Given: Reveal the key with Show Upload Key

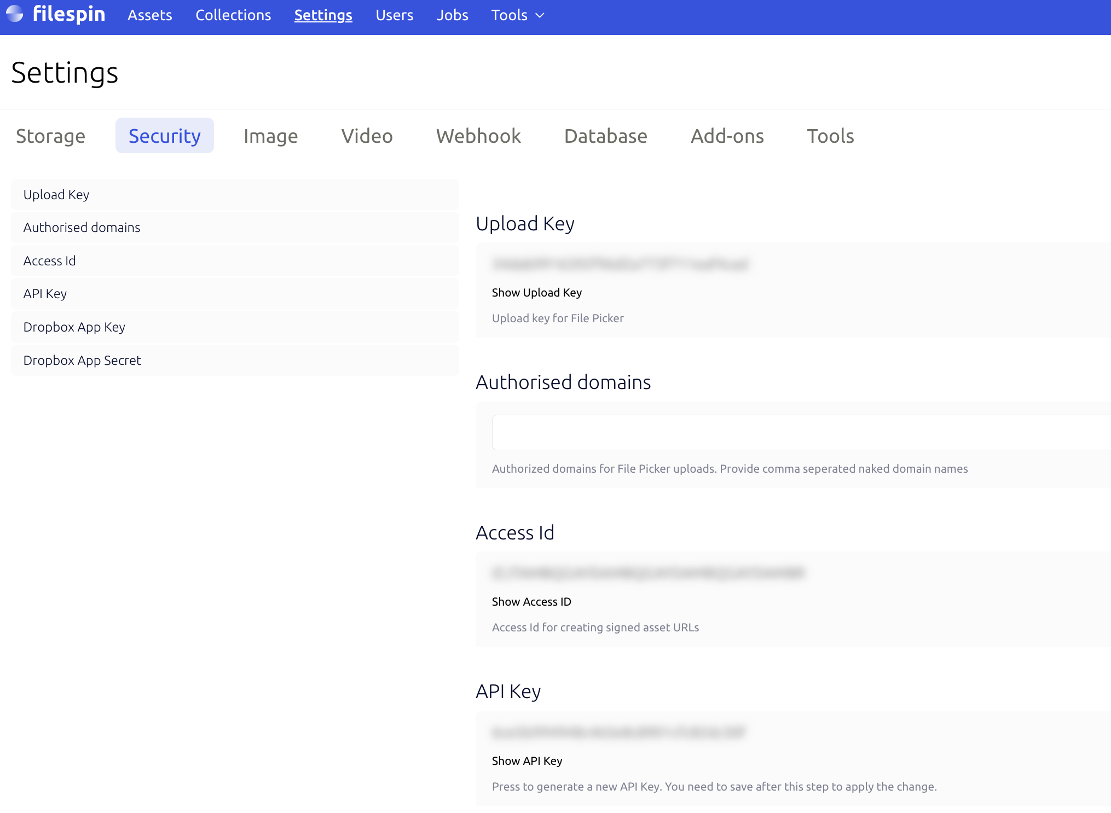Looking at the screenshot, I should tap(536, 293).
